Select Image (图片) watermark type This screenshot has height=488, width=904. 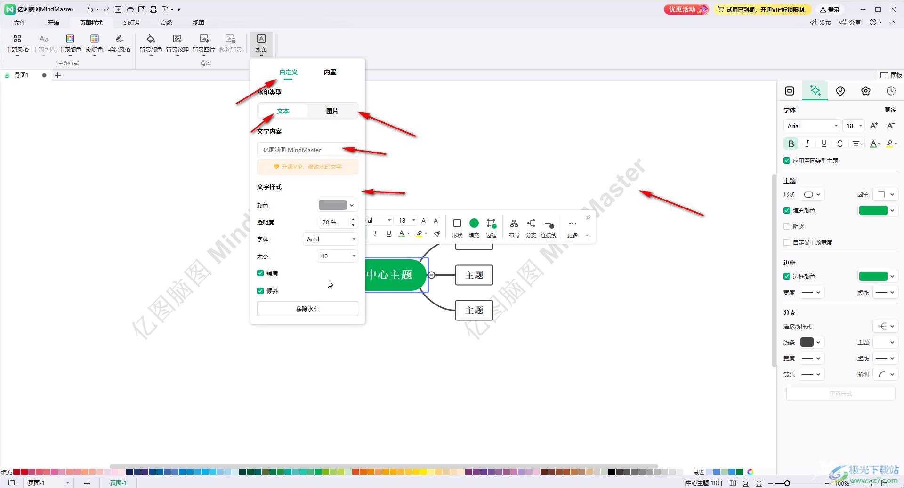pos(332,111)
